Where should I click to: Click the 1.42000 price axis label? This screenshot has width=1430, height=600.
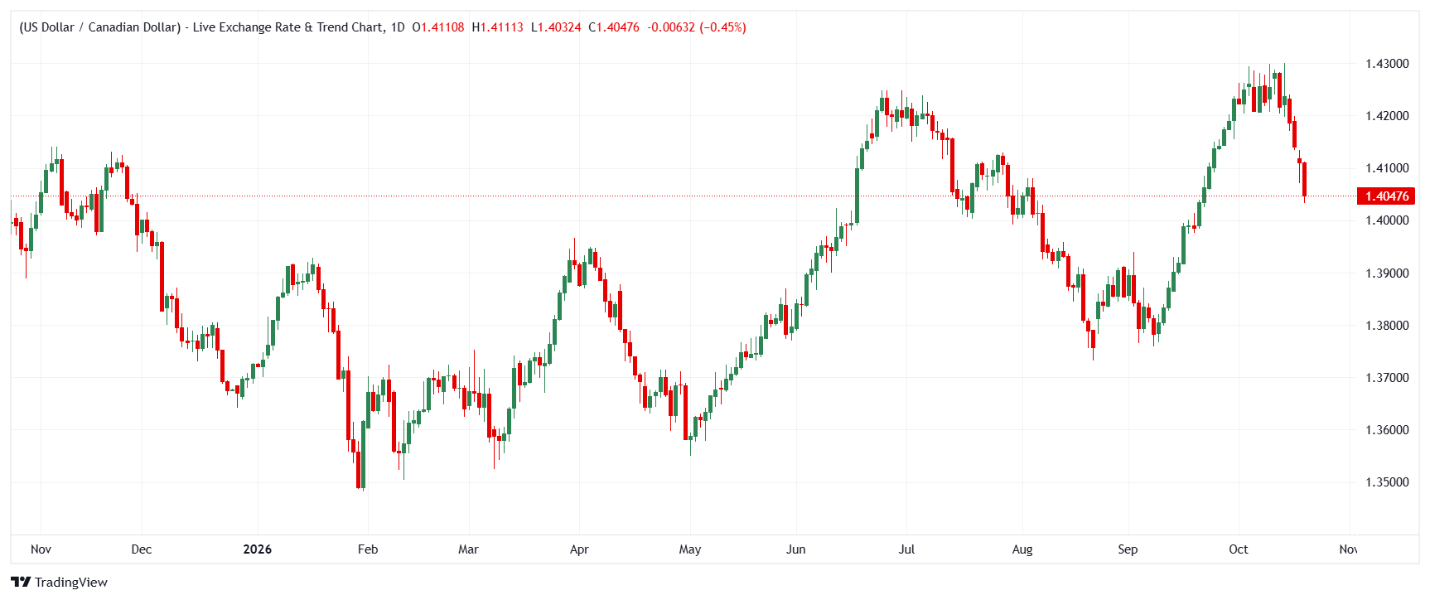pos(1387,116)
